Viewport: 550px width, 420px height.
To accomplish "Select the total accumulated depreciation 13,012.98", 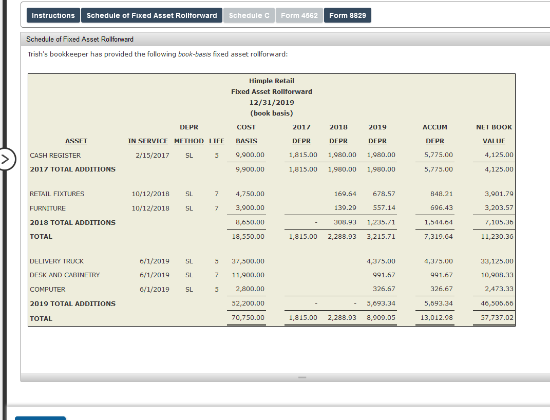I will coord(437,318).
